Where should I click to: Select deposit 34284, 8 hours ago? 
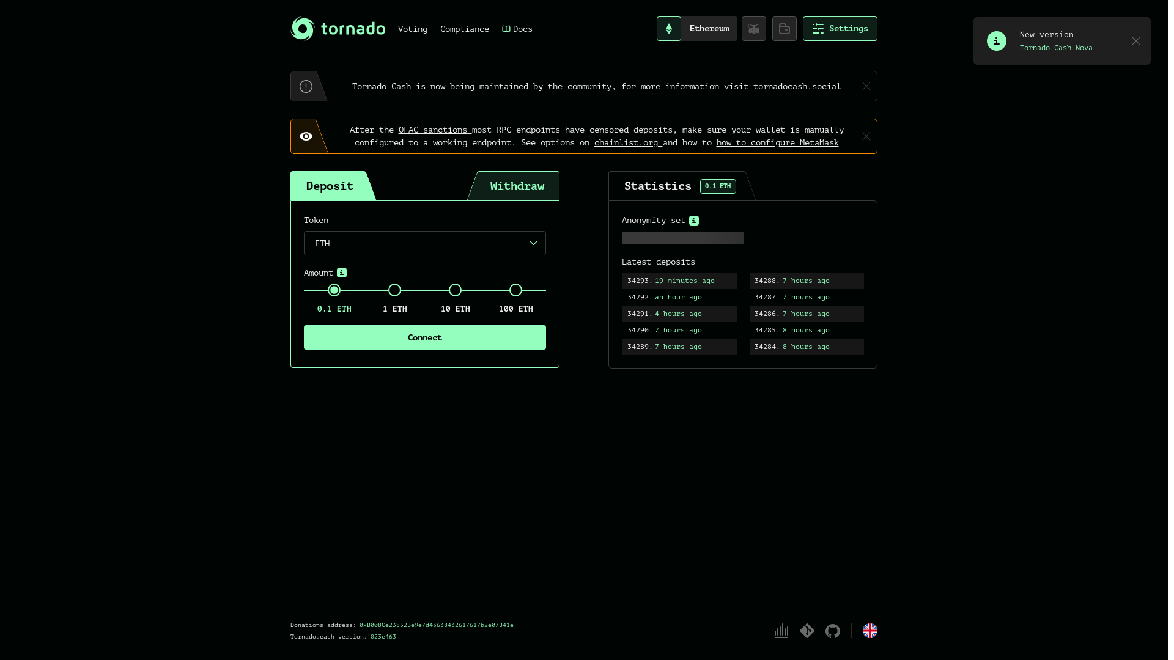[x=807, y=346]
